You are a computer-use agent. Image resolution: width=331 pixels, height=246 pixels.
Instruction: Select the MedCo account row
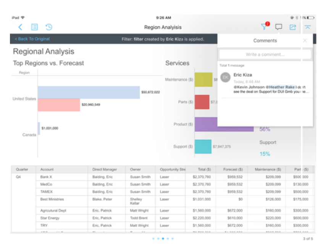click(47, 184)
